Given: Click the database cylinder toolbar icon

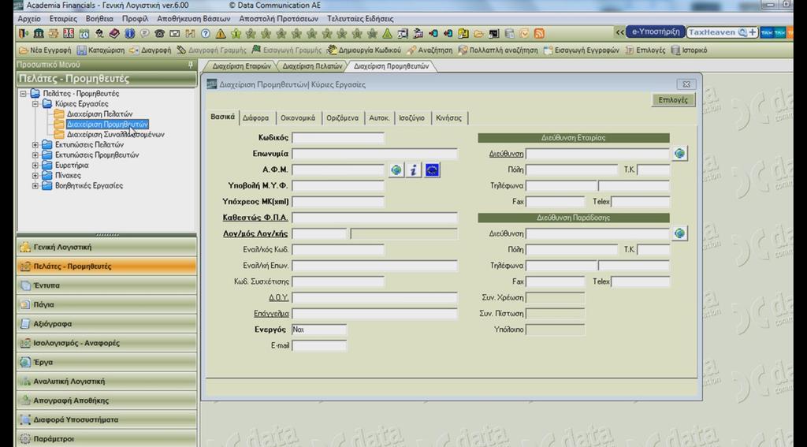Looking at the screenshot, I should [x=509, y=33].
